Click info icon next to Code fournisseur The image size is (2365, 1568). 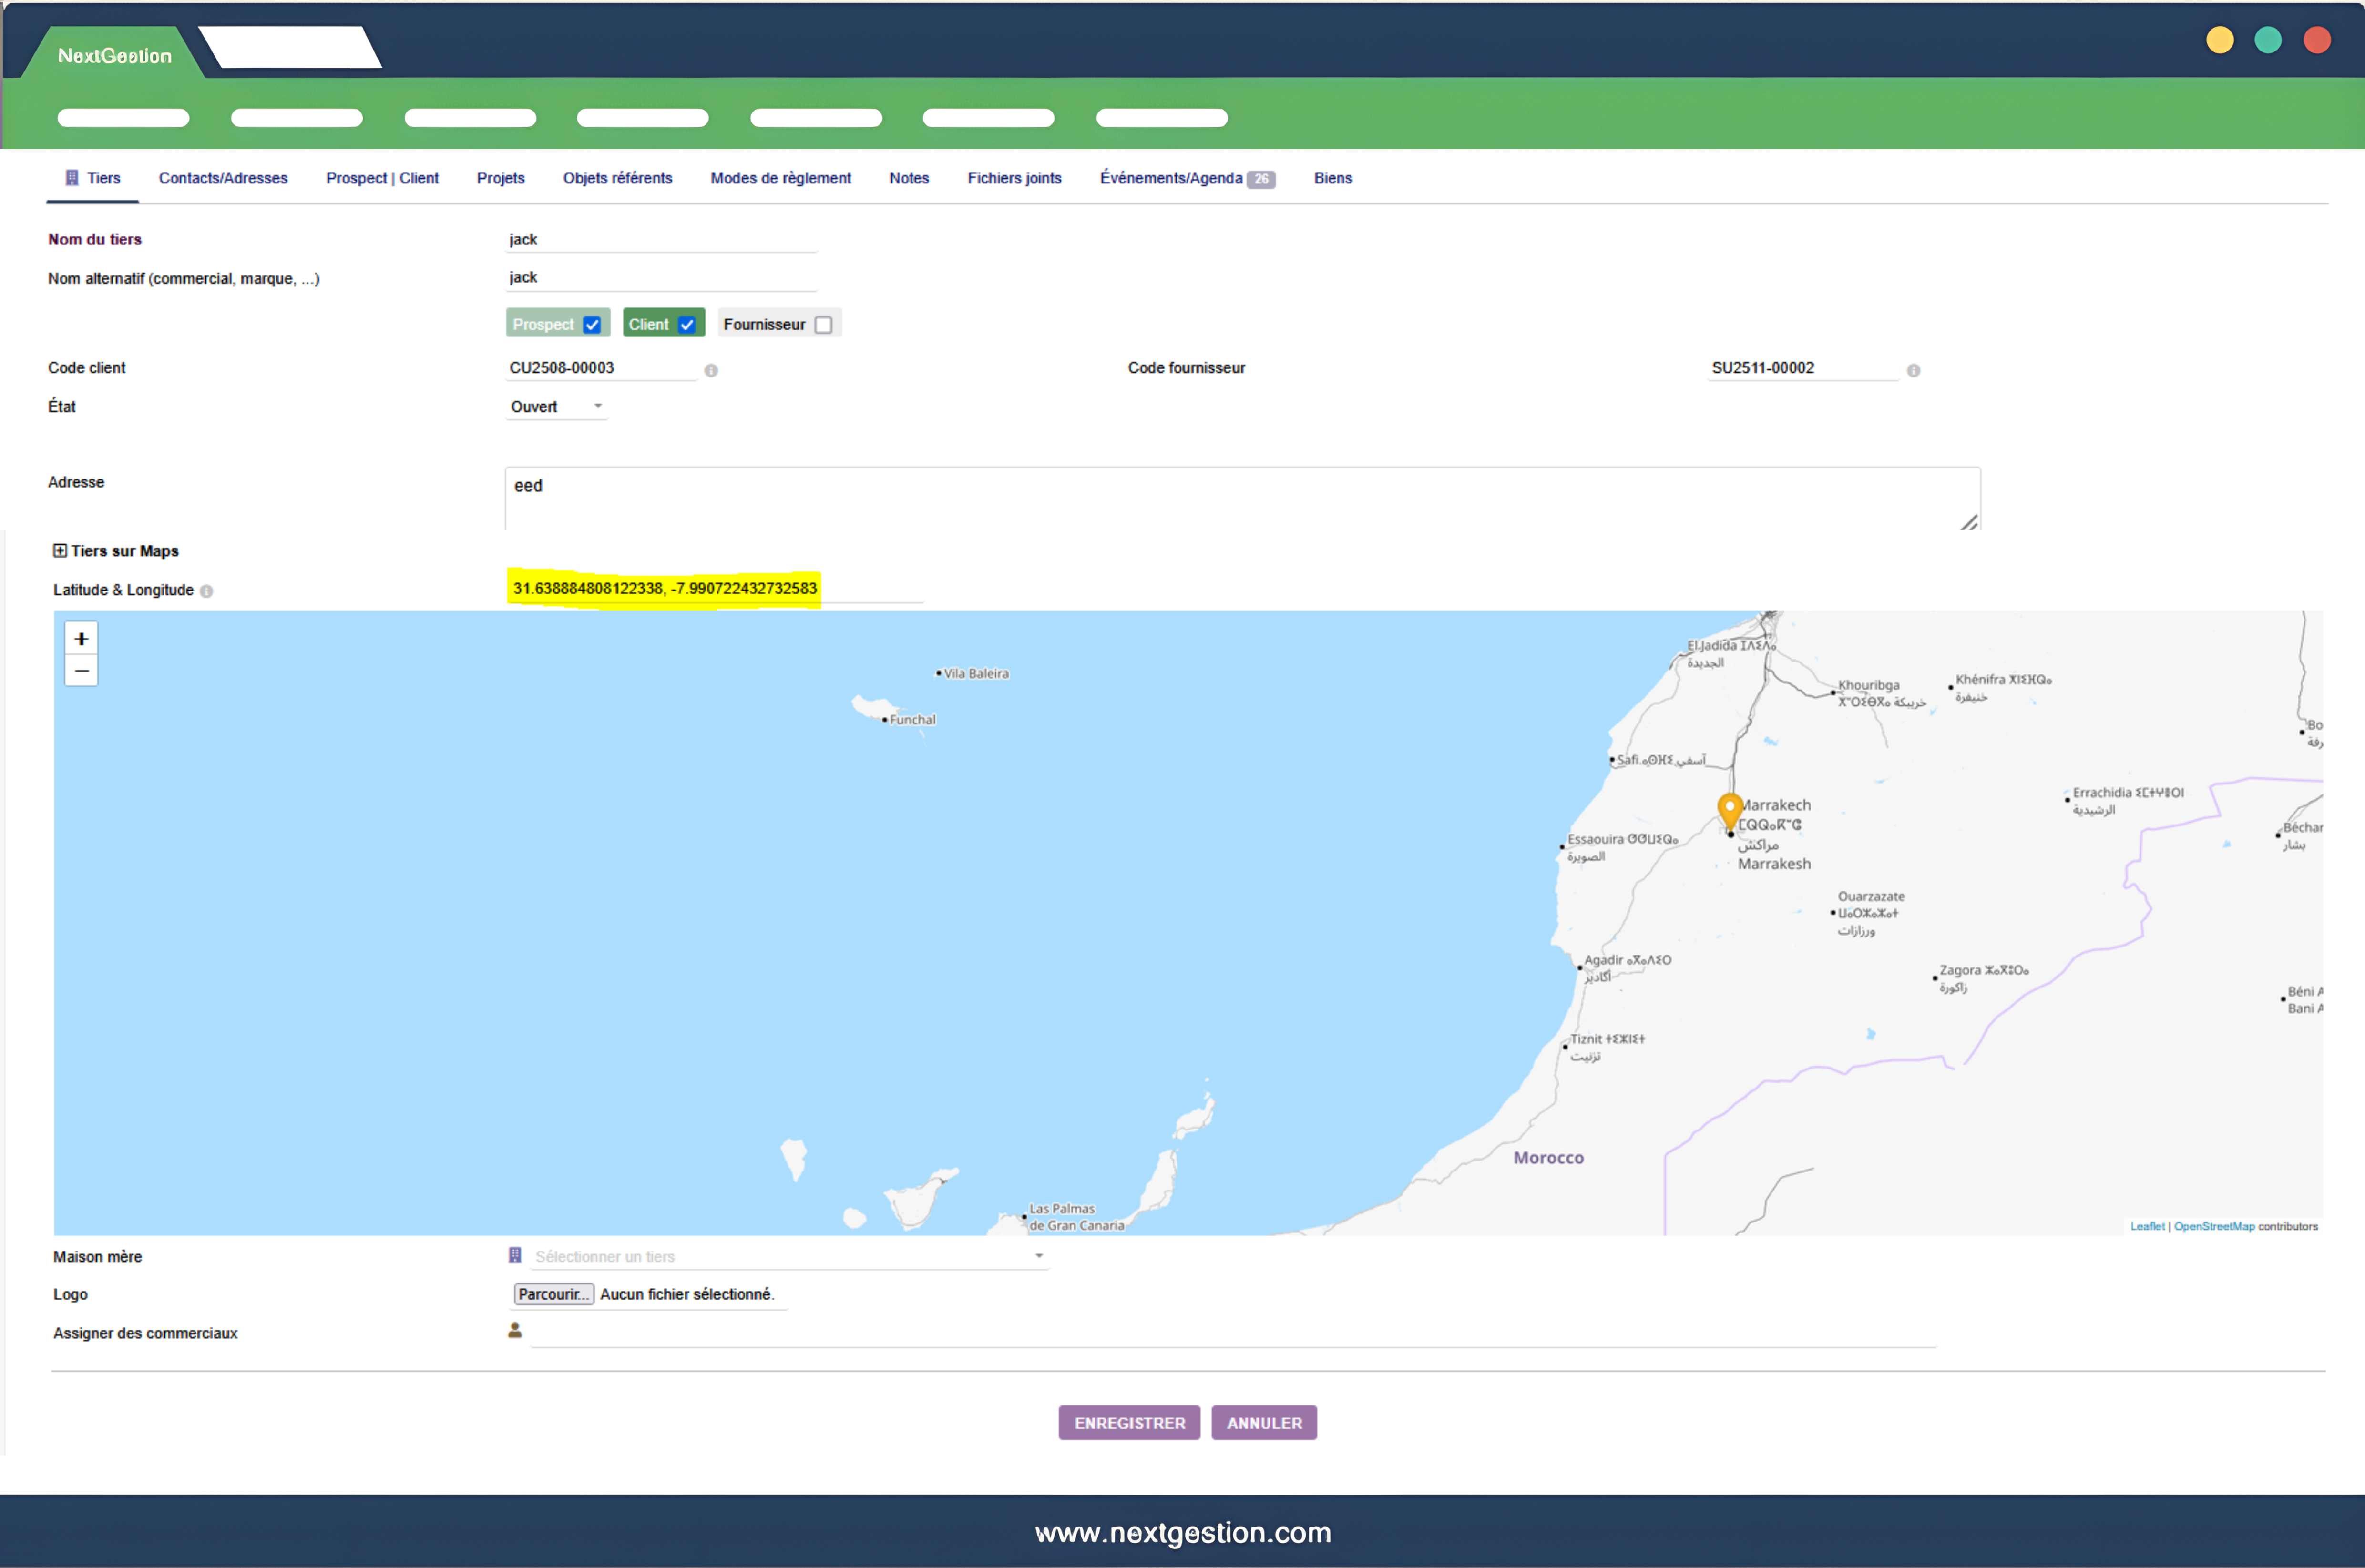[x=1913, y=370]
